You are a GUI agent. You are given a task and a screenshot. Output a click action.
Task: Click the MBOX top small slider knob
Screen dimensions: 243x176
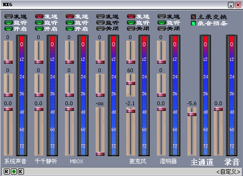(70, 62)
